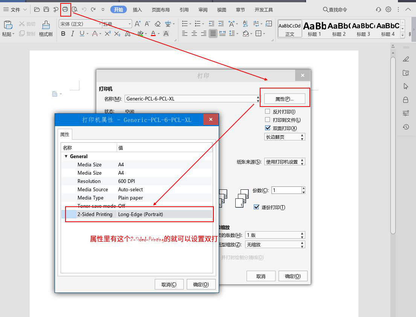Uncheck the 双面打印 checkbox
This screenshot has height=317, width=416.
[268, 128]
